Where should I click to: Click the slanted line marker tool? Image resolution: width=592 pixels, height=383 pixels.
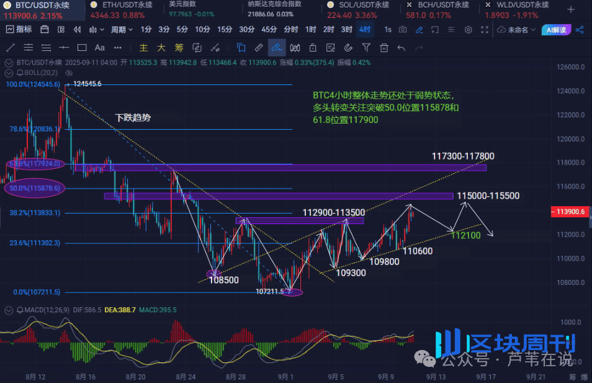point(215,48)
